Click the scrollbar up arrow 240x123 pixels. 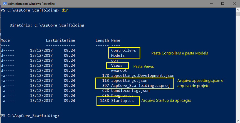point(238,10)
